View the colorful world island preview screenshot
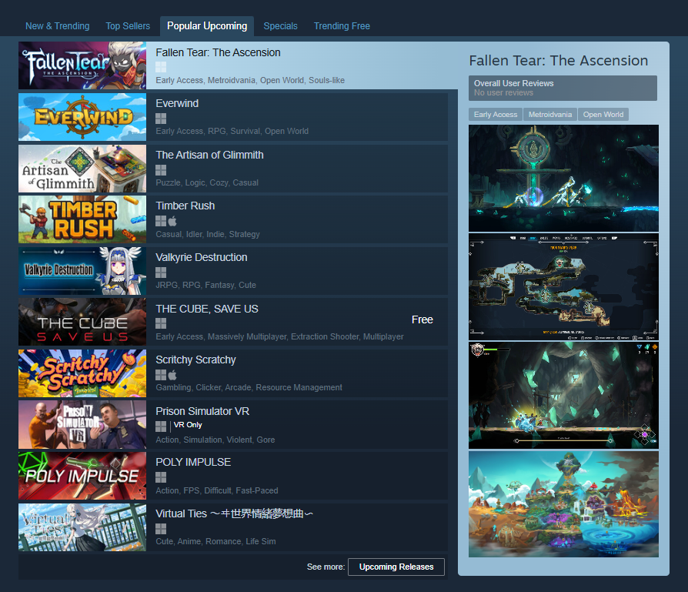This screenshot has height=592, width=688. click(563, 504)
